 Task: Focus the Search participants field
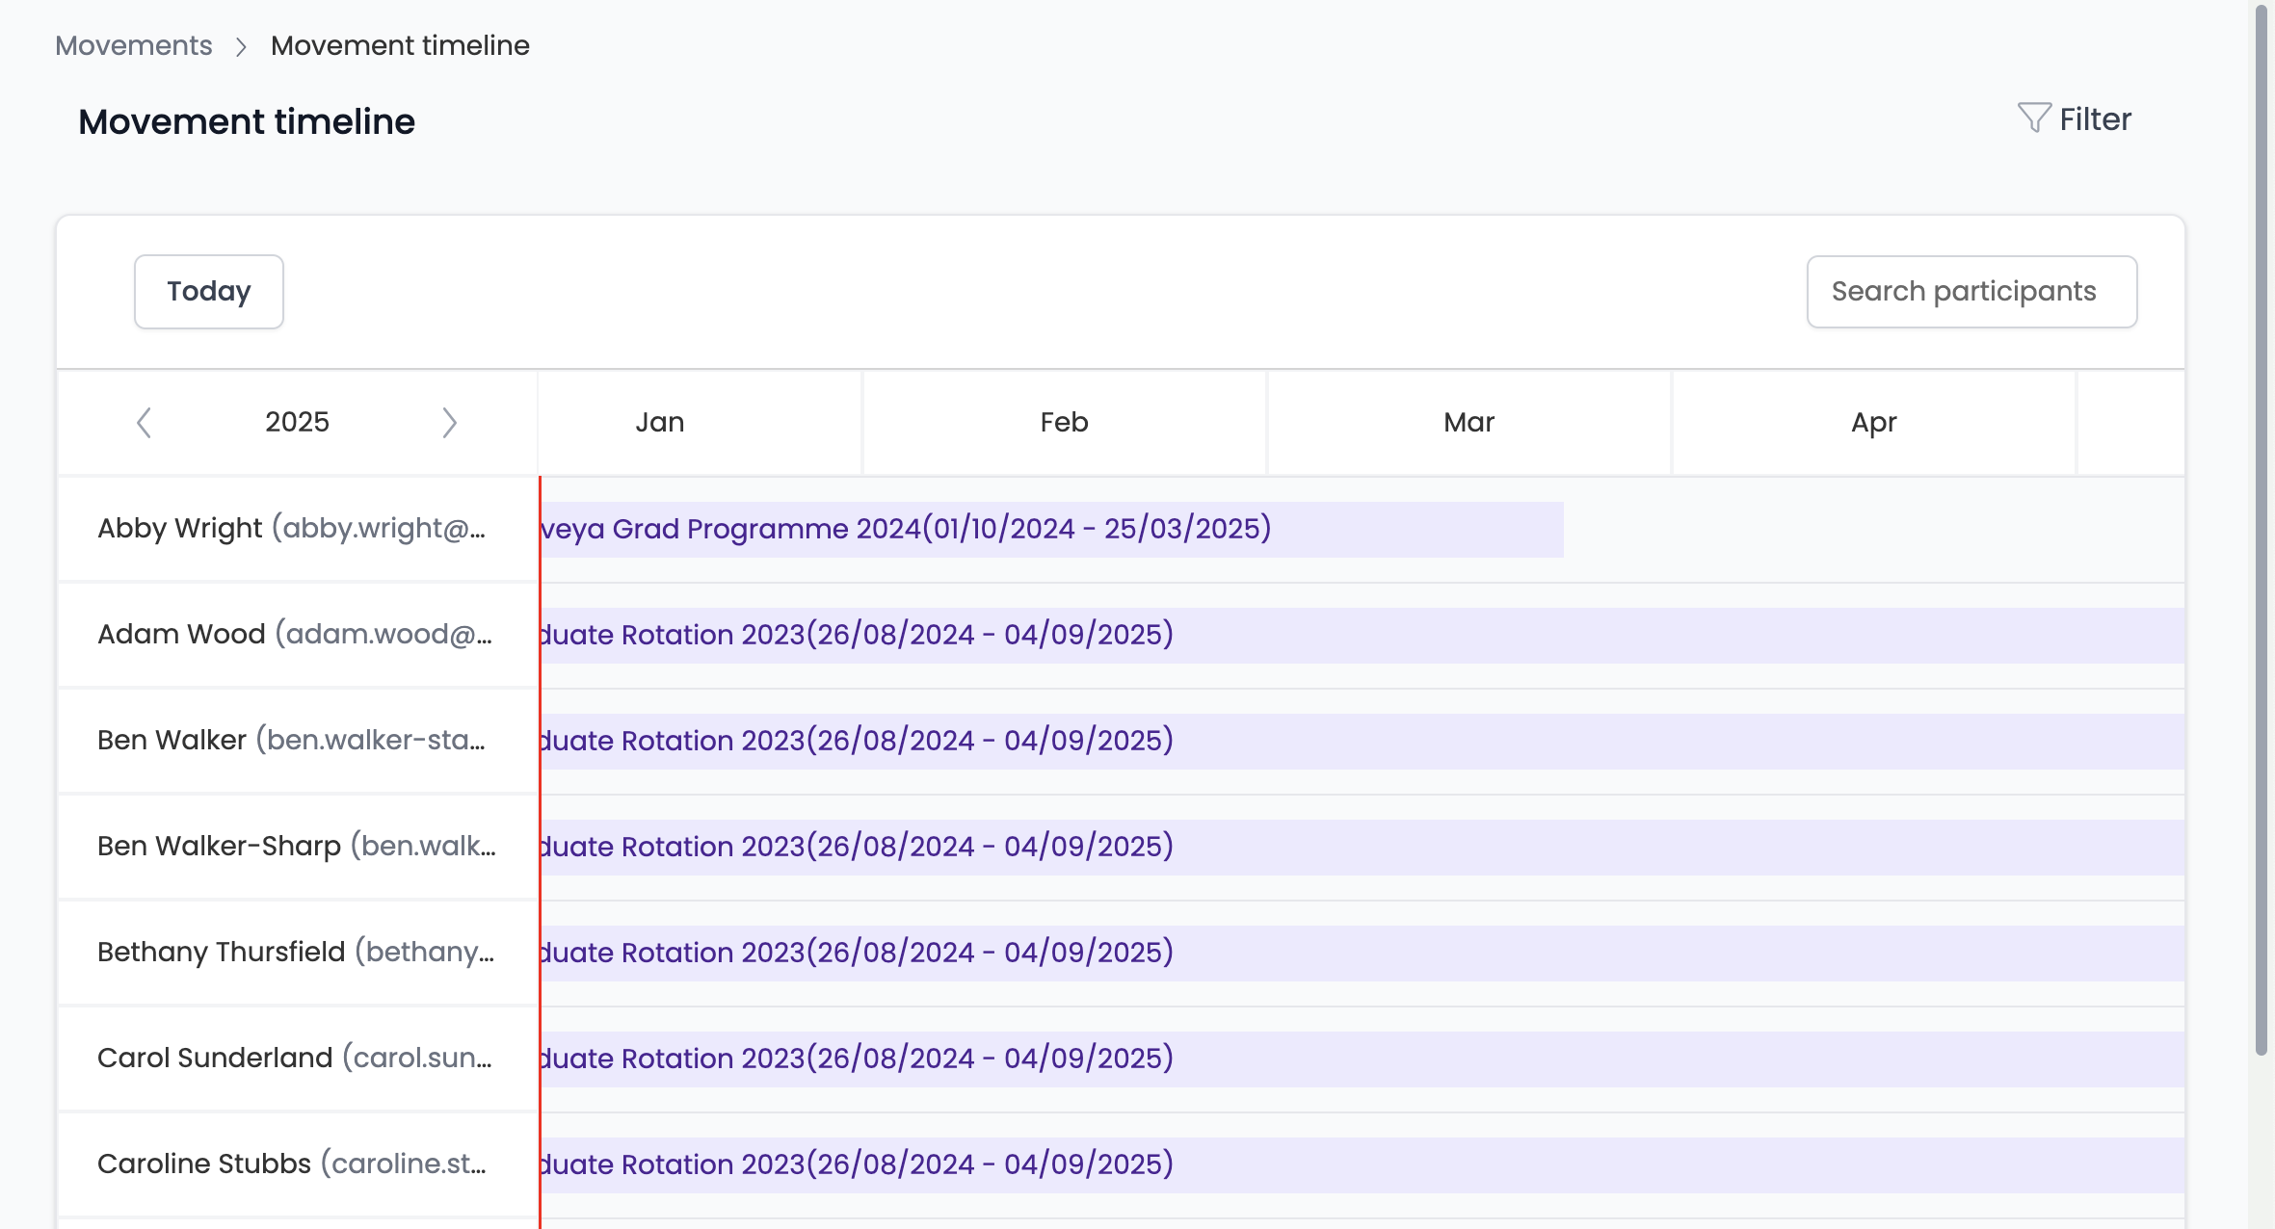(x=1971, y=292)
